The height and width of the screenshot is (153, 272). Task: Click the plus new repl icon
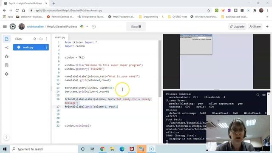click(267, 26)
